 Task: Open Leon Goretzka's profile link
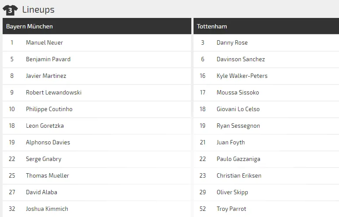[x=45, y=126]
